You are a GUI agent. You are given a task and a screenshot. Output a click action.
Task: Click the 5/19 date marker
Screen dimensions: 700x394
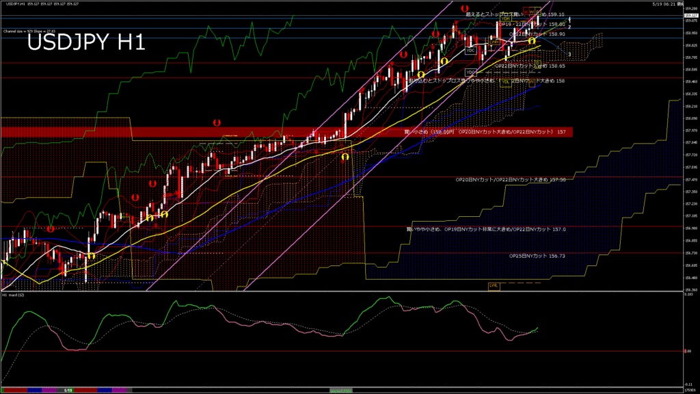68,391
